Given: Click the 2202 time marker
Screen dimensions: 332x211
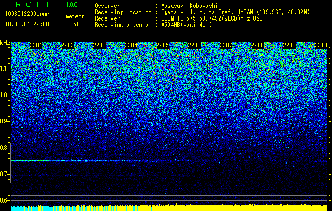Looking at the screenshot, I should coord(68,45).
